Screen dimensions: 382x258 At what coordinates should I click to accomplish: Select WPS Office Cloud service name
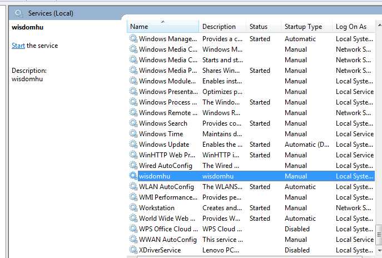168,229
